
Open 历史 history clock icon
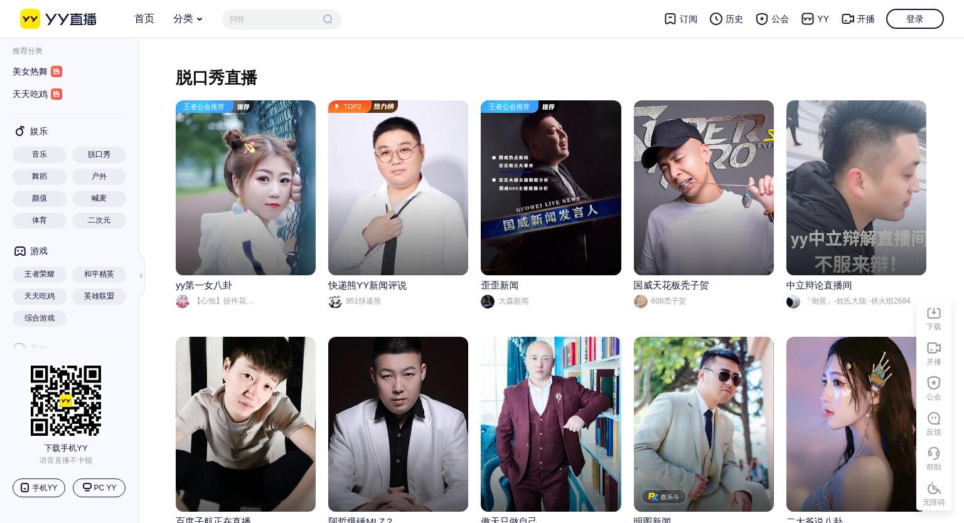click(716, 19)
